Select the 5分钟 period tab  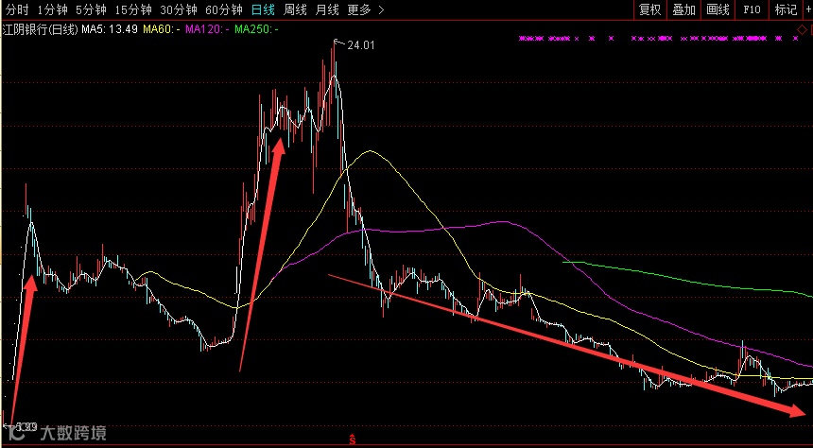point(90,9)
